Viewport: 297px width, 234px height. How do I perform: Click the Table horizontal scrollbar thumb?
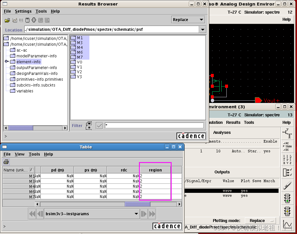coord(138,204)
